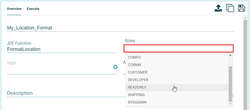The height and width of the screenshot is (110, 250).
Task: Click into the Description text area
Action: click(64, 93)
